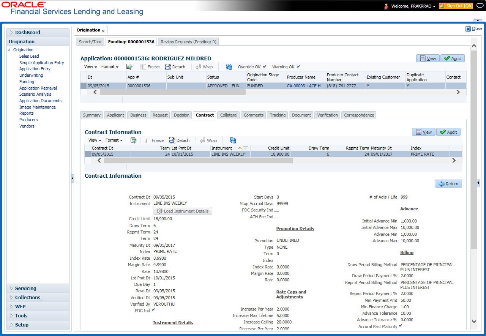Viewport: 486px width, 336px height.
Task: Select the LINE INS WEEKLY cell in the Contract table
Action: [x=230, y=154]
